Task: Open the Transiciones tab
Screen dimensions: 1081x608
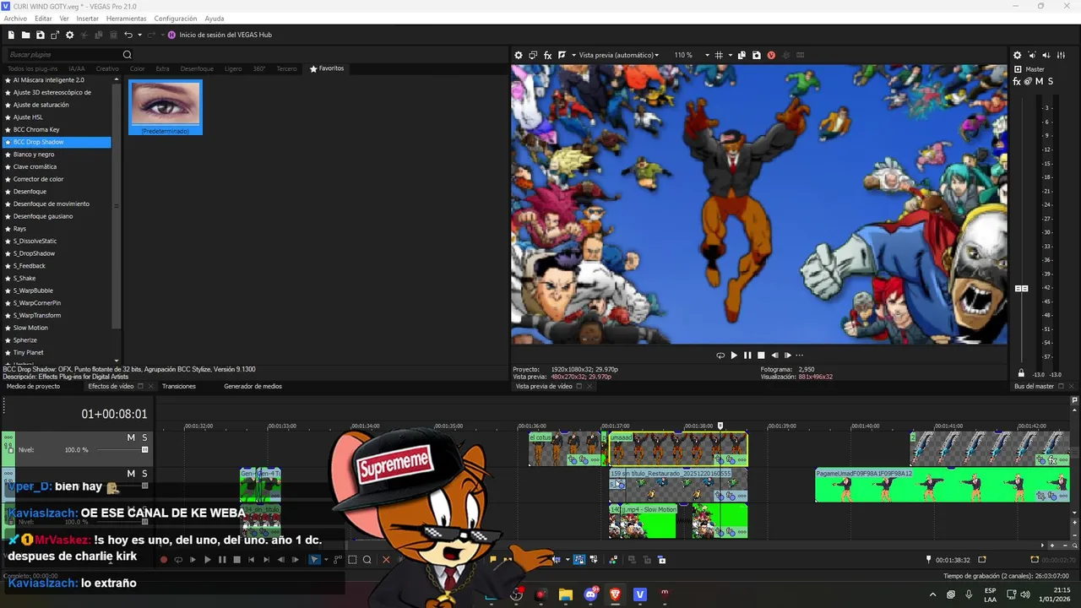Action: point(179,386)
